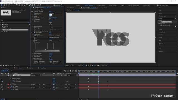Image resolution: width=178 pixels, height=100 pixels.
Task: Select the Type tool
Action: click(27, 5)
